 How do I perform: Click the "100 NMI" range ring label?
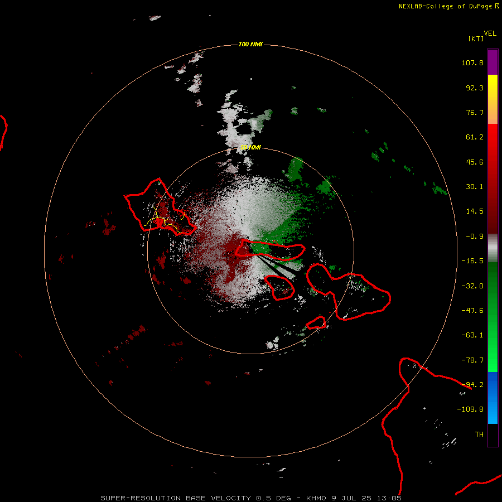pyautogui.click(x=250, y=44)
